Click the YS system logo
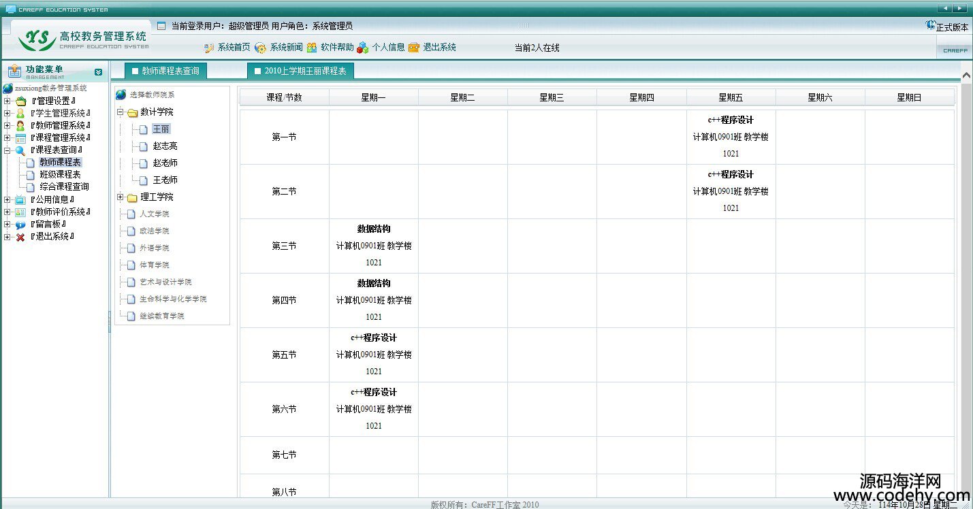The width and height of the screenshot is (973, 509). pyautogui.click(x=37, y=39)
